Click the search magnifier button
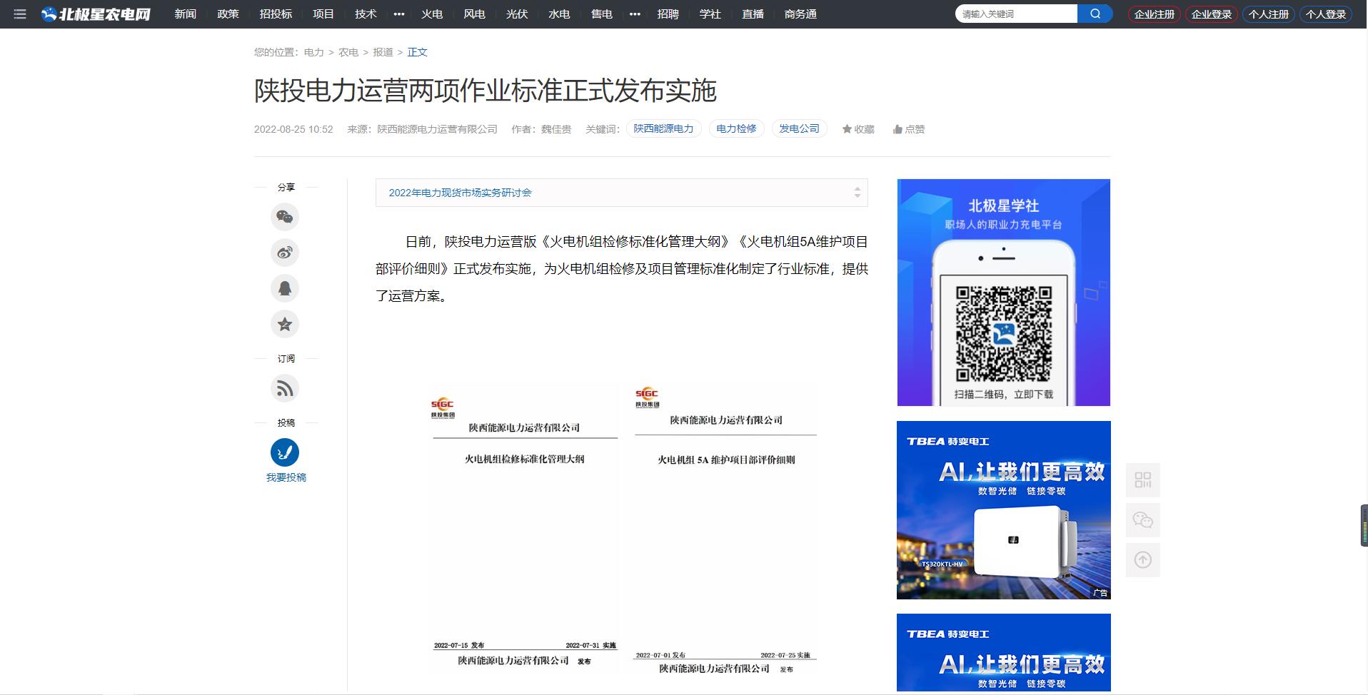The height and width of the screenshot is (695, 1368). point(1095,14)
